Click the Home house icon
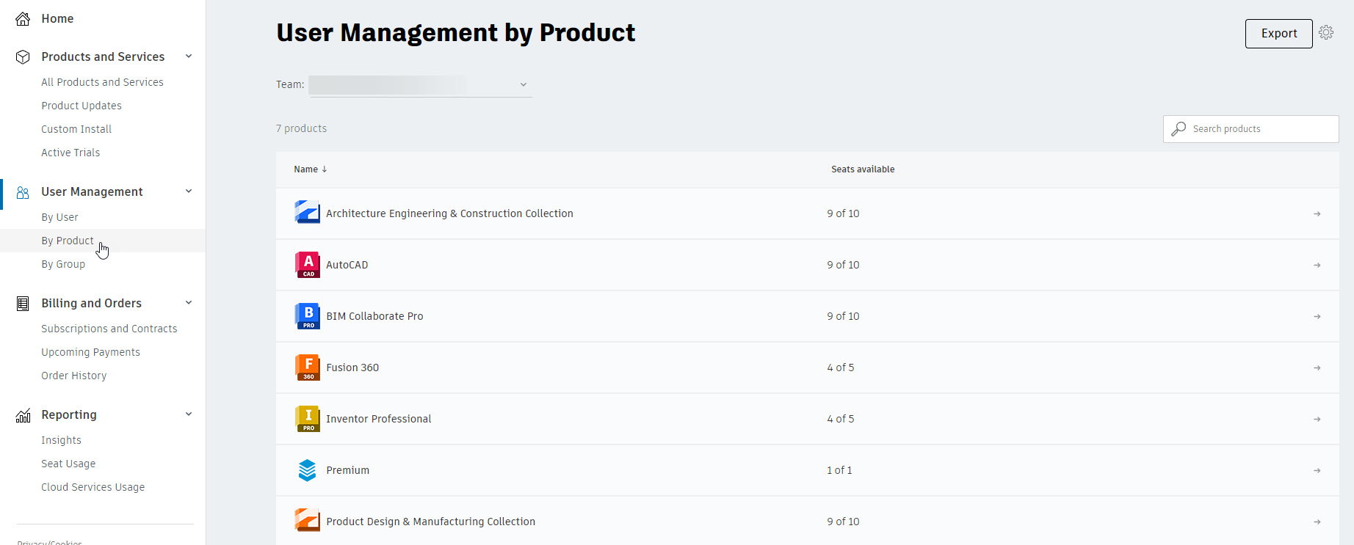Viewport: 1354px width, 545px height. pyautogui.click(x=23, y=19)
